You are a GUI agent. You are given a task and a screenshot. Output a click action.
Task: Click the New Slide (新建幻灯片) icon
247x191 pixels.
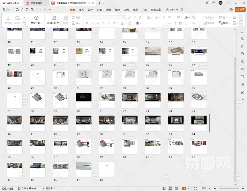point(54,18)
